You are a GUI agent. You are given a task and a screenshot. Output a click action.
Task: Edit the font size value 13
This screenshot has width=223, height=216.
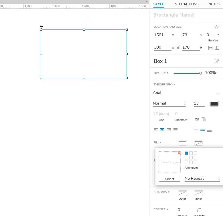pos(199,103)
